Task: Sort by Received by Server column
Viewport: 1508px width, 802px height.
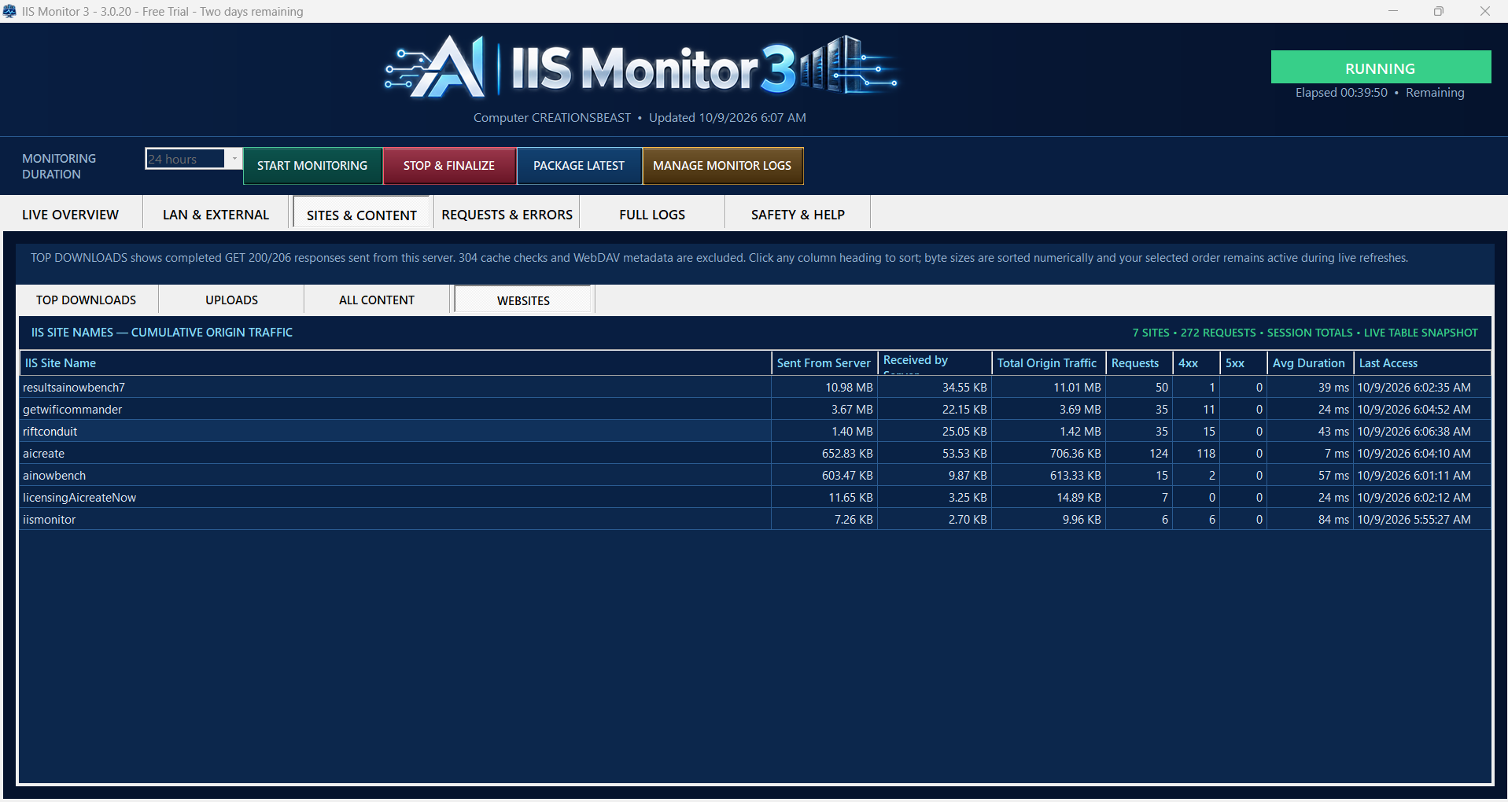Action: tap(935, 363)
